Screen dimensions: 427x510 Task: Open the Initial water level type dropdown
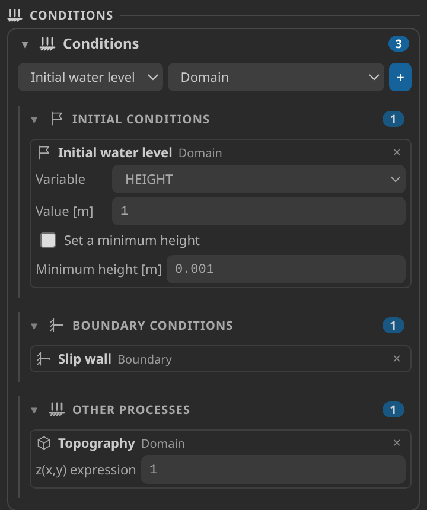tap(90, 77)
